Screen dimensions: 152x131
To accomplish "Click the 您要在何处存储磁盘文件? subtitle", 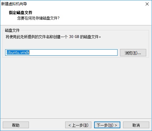I will pos(38,18).
